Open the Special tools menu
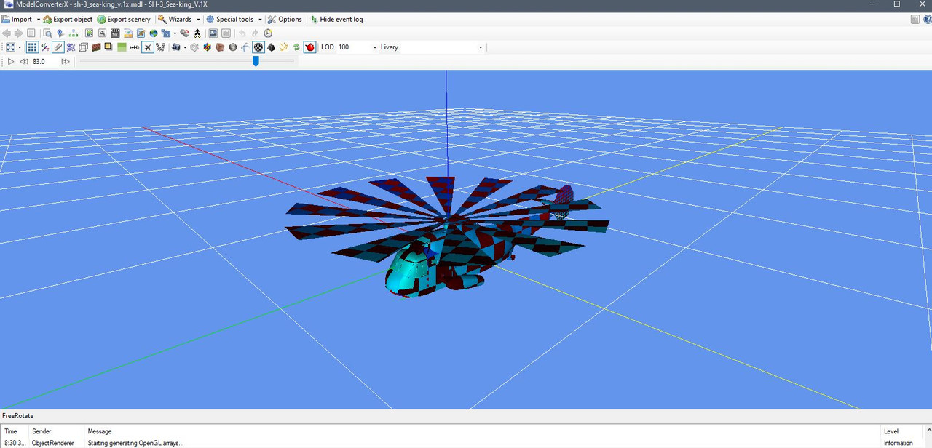932x448 pixels. 230,20
